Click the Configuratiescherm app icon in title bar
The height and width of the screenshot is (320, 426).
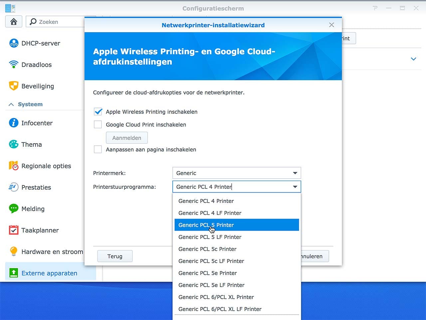pos(10,8)
